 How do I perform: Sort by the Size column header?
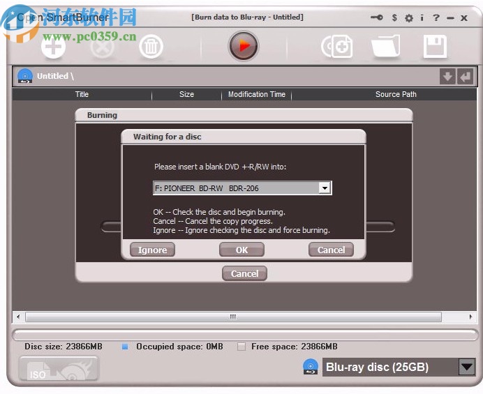click(186, 94)
